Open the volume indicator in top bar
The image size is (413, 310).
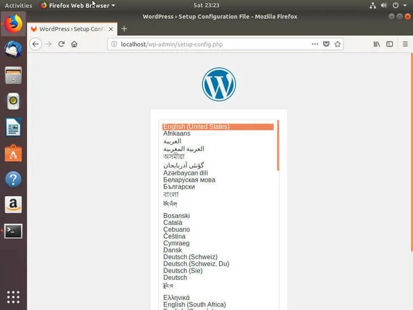click(x=384, y=5)
